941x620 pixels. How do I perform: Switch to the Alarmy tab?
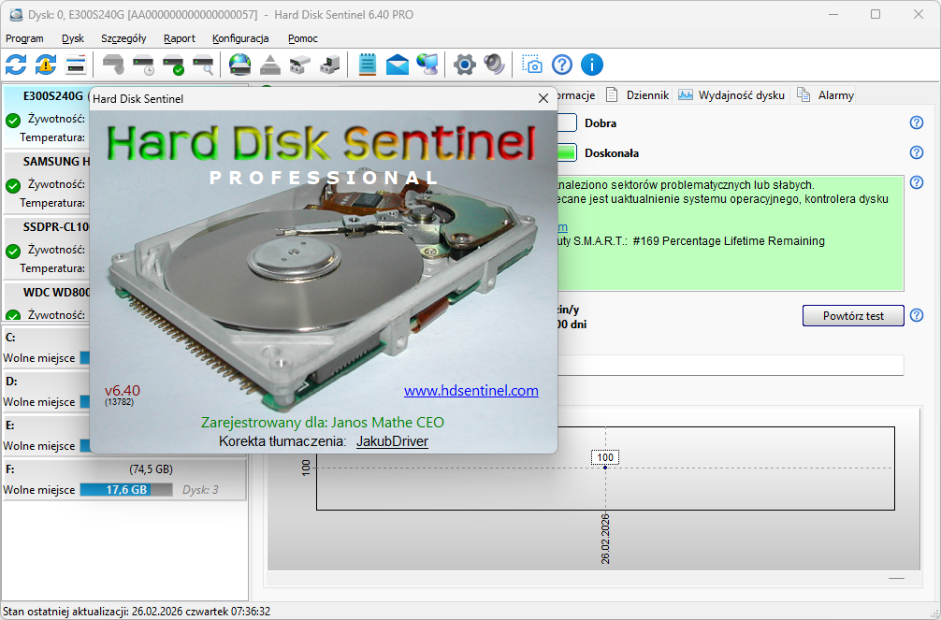tap(826, 94)
